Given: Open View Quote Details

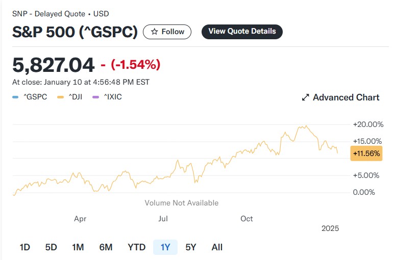Looking at the screenshot, I should pos(242,32).
